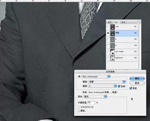Viewport: 150px width, 121px height.
Task: Toggle visibility of the suit mask channel
Action: (108, 52)
